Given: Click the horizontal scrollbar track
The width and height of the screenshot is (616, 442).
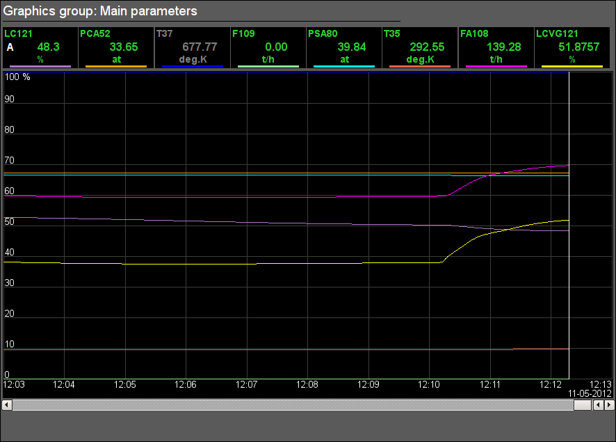Looking at the screenshot, I should [293, 404].
